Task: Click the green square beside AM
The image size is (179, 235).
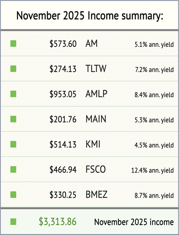Action: click(13, 44)
